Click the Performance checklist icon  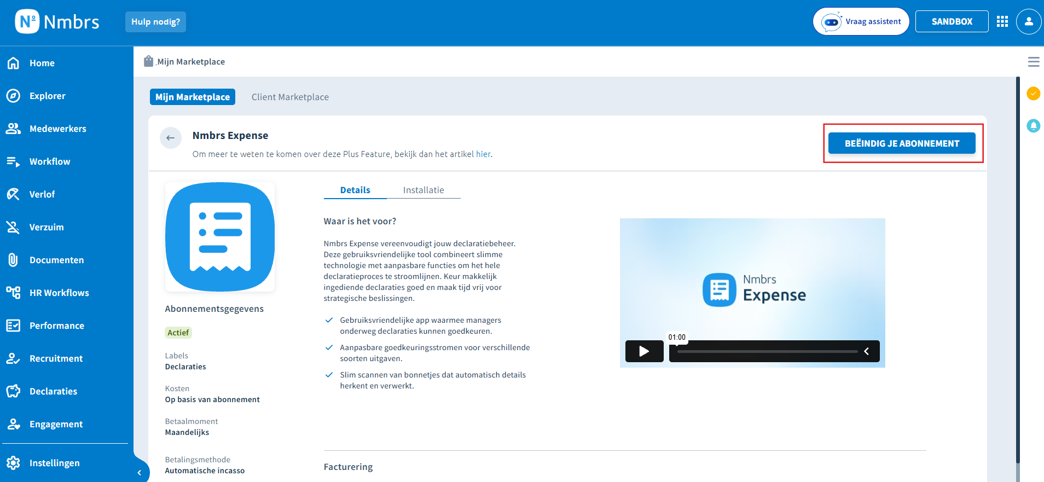click(13, 326)
